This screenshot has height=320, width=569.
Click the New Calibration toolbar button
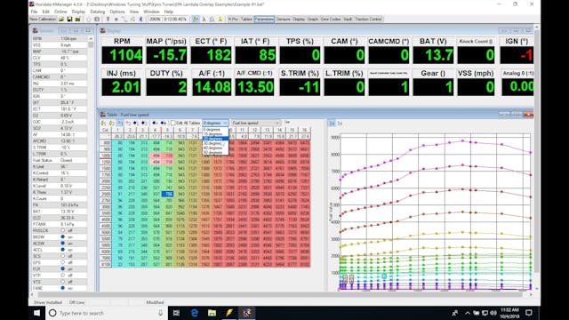pyautogui.click(x=43, y=20)
